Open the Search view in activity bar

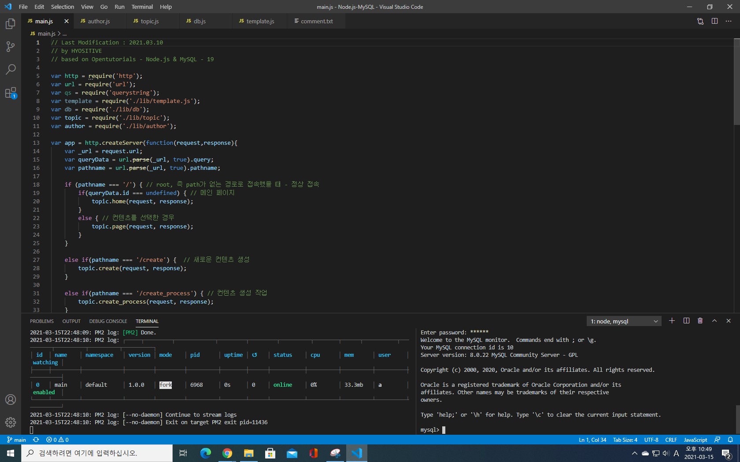11,70
